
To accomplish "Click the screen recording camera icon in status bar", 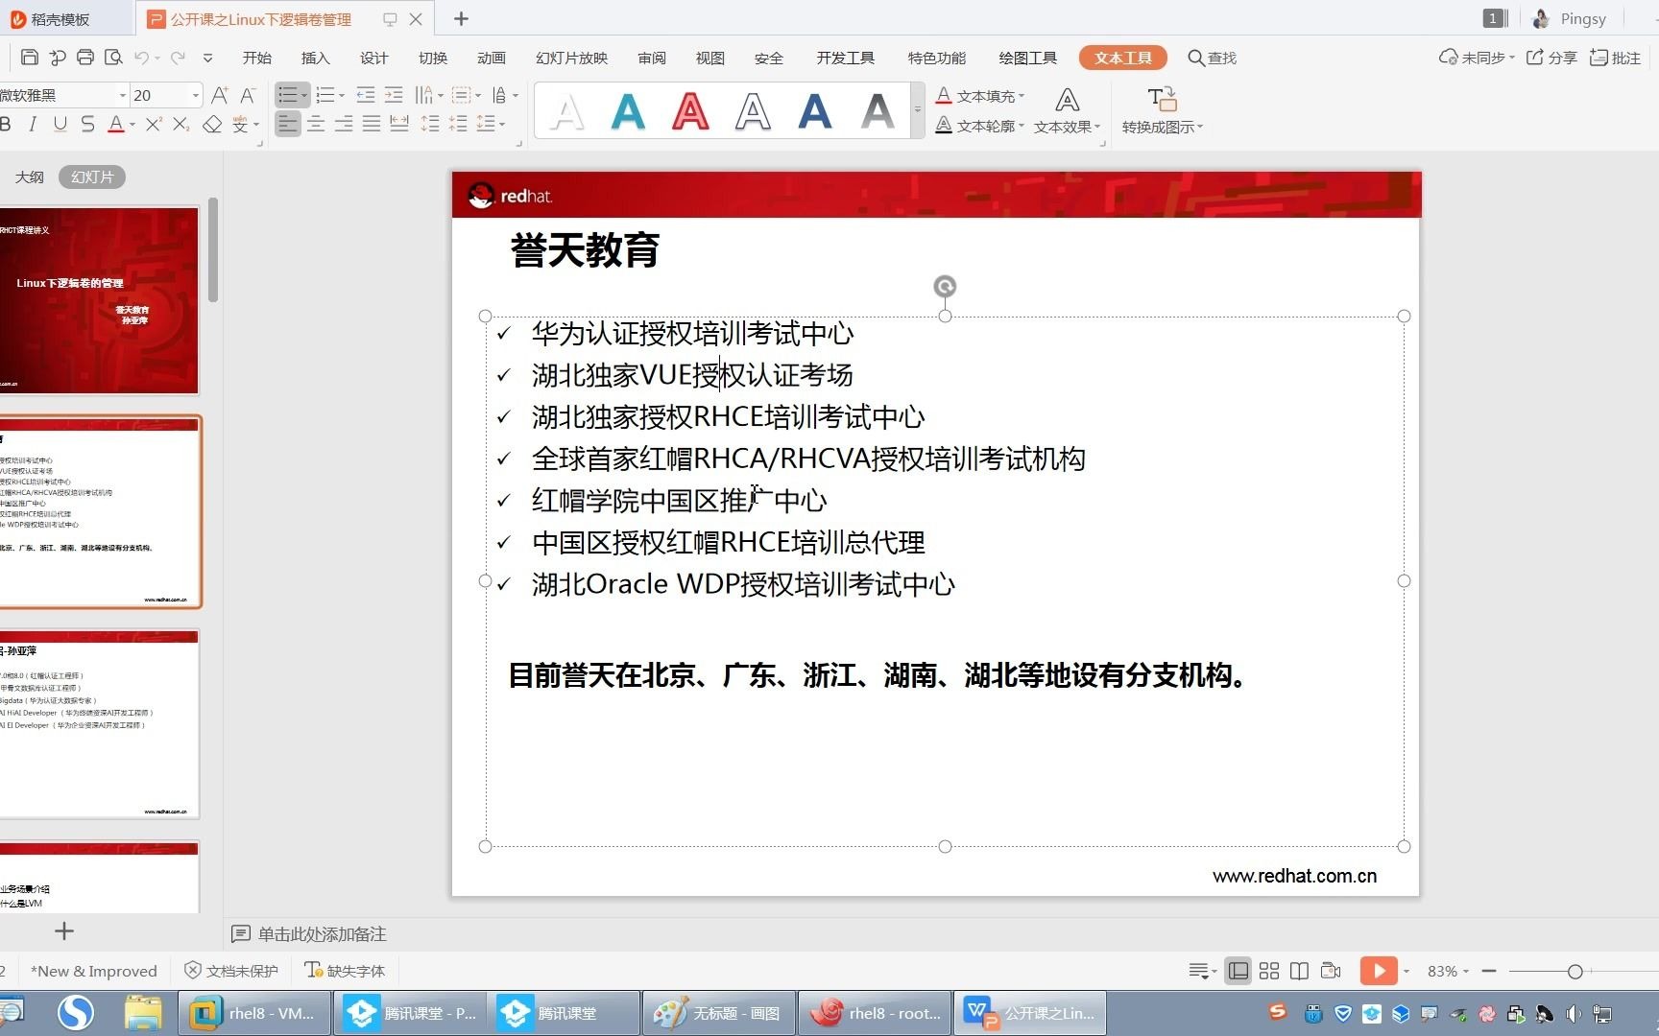I will (x=1331, y=971).
